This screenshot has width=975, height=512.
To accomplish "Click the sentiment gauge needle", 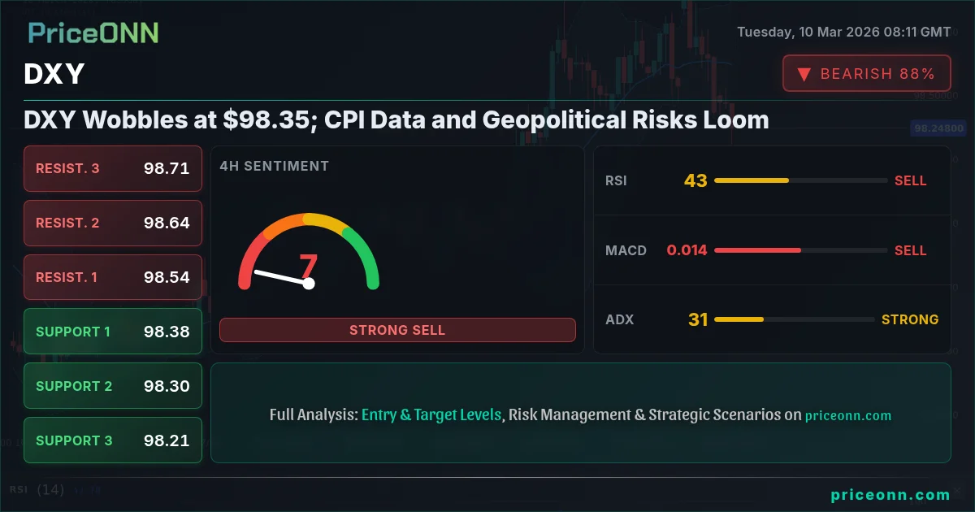I will click(x=284, y=277).
